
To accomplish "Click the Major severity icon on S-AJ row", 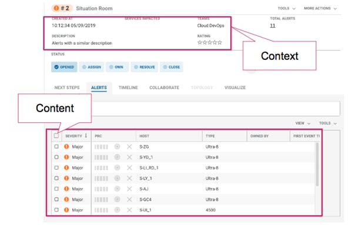I will (x=66, y=189).
